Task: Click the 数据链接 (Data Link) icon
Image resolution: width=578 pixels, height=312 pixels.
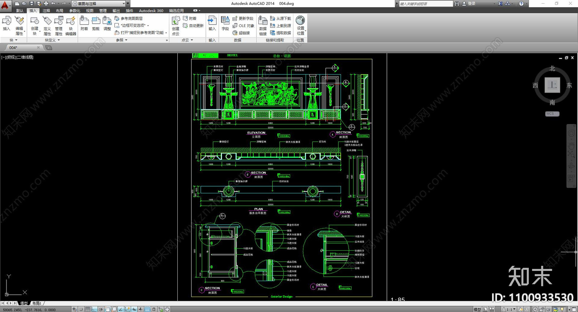Action: (263, 26)
